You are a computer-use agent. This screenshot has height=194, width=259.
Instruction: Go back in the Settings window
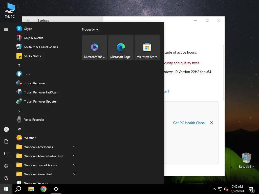pyautogui.click(x=28, y=20)
